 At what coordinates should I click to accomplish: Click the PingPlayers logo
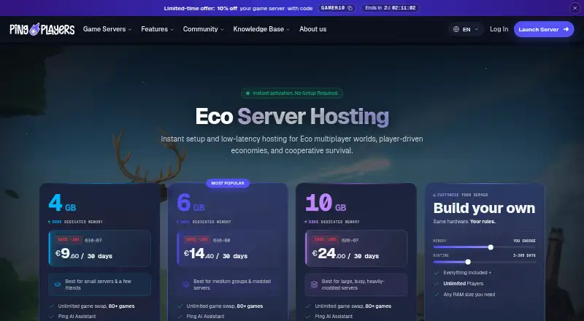pos(42,29)
